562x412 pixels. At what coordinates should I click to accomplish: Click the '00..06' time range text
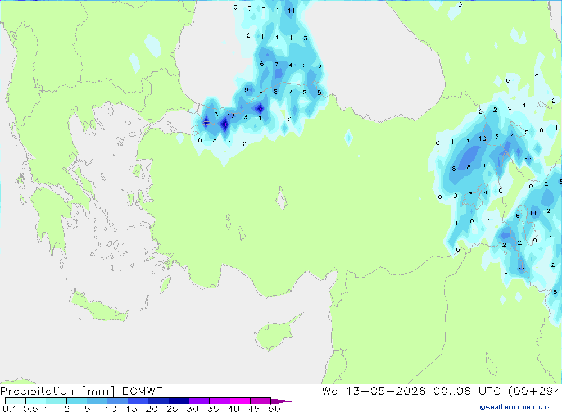tap(452, 391)
